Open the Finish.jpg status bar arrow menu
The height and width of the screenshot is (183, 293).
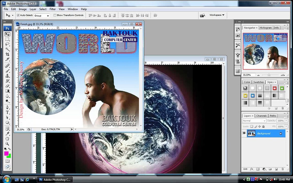click(72, 129)
